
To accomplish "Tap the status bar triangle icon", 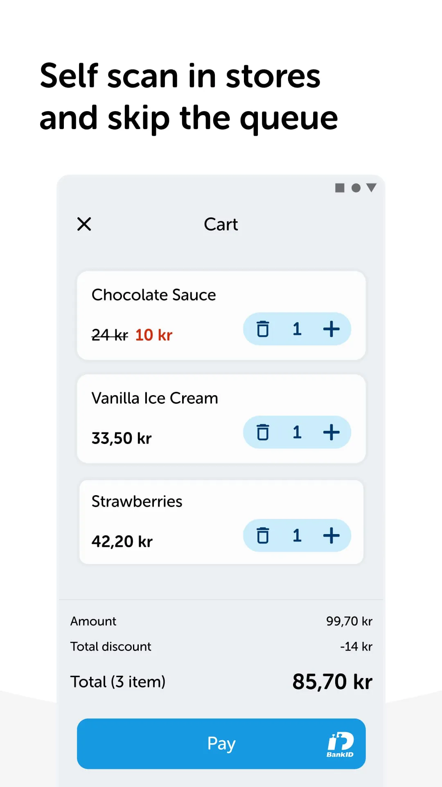I will pyautogui.click(x=371, y=188).
